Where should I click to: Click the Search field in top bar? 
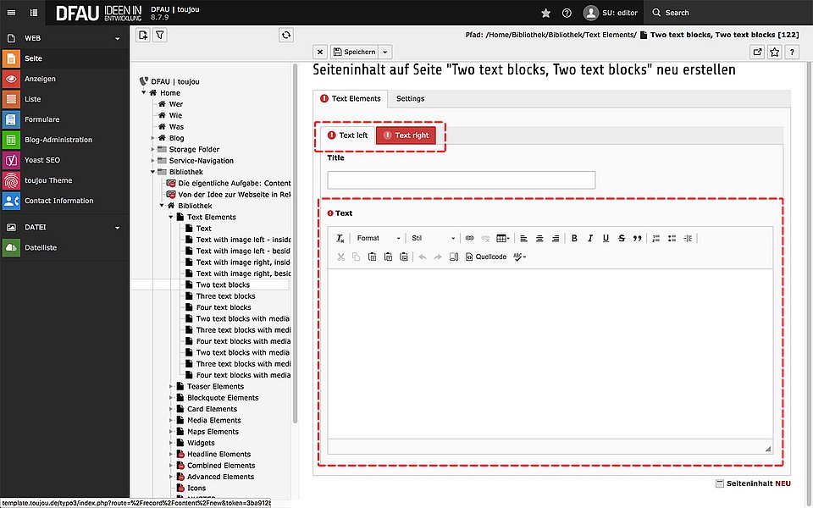[728, 13]
